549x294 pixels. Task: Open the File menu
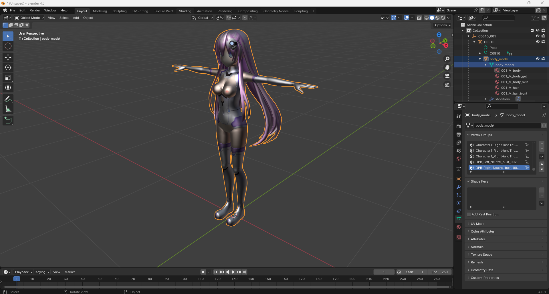13,10
